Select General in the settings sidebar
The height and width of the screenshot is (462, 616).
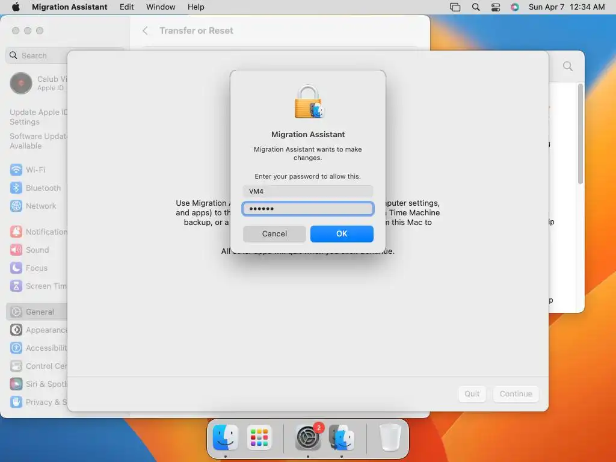(37, 312)
